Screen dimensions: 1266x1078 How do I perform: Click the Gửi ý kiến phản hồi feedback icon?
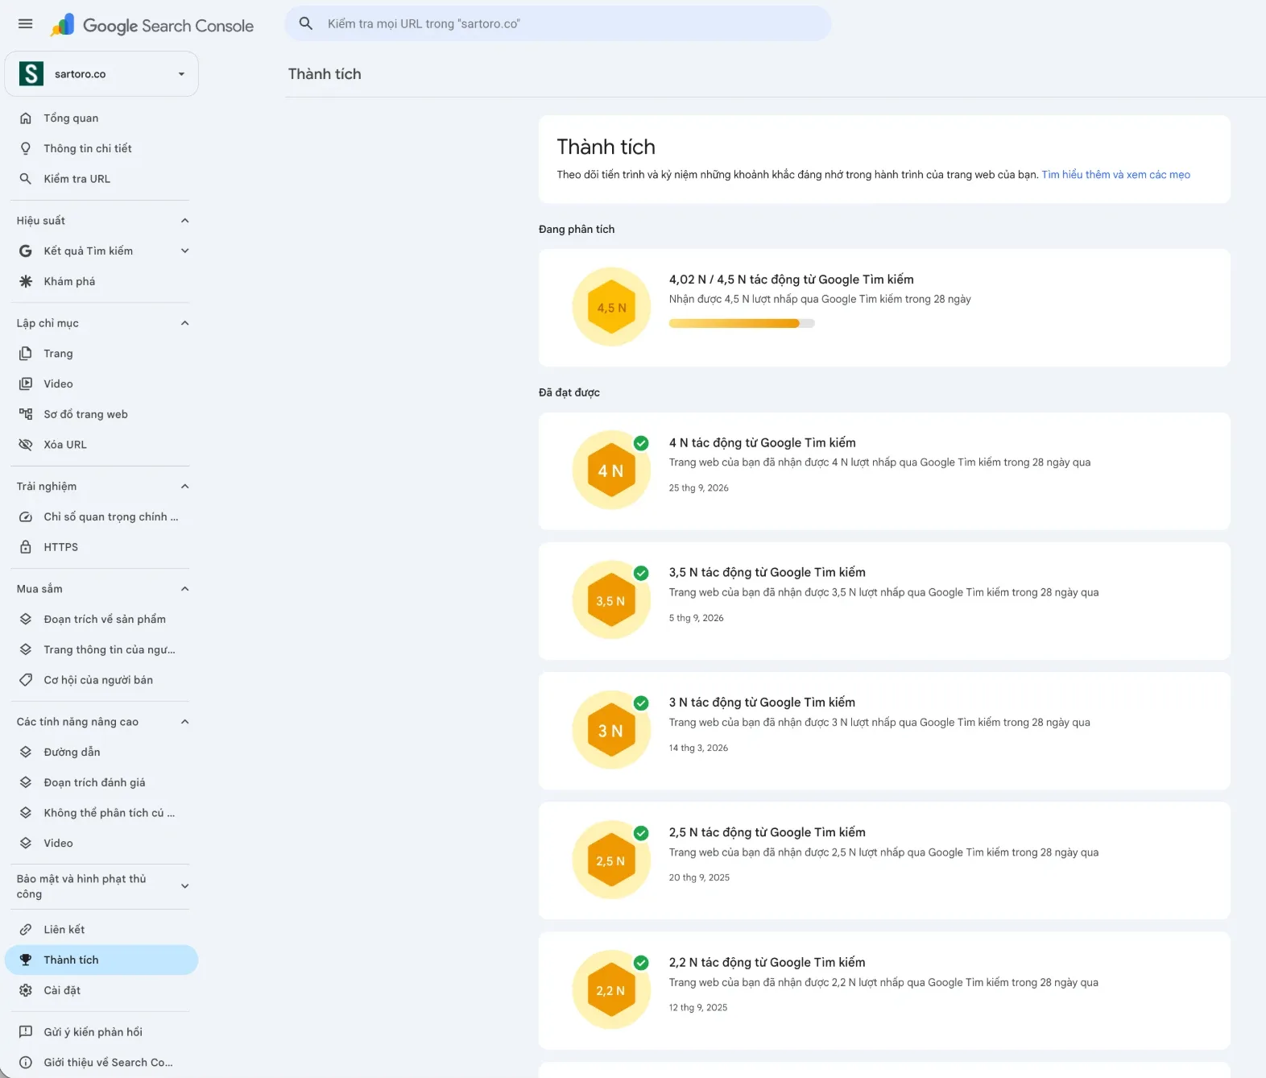26,1032
